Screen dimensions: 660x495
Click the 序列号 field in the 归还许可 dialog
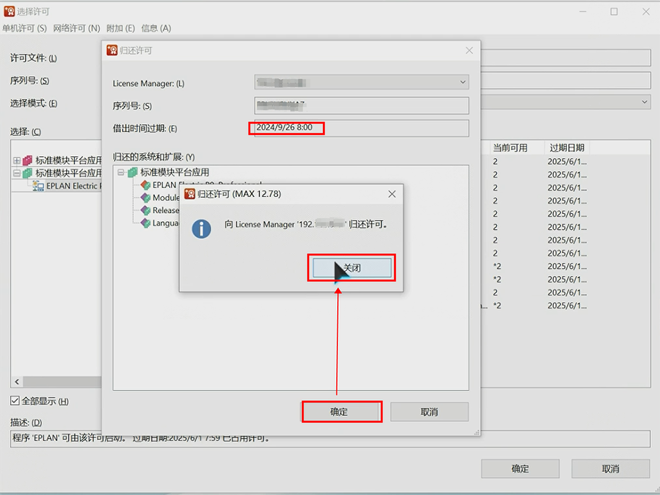[x=362, y=105]
